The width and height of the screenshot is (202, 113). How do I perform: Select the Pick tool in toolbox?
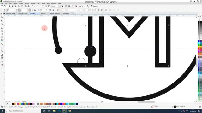[2, 14]
